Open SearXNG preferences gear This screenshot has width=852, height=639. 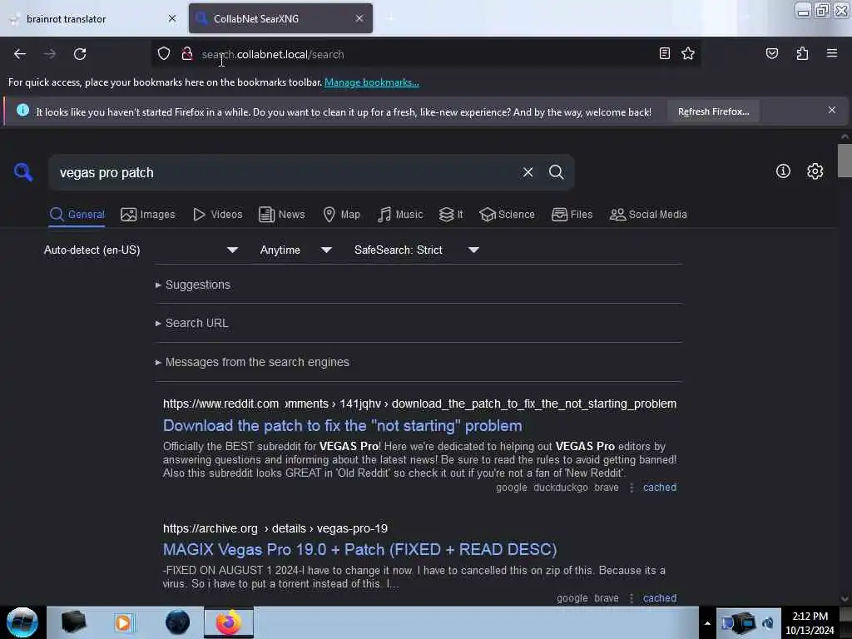coord(815,171)
